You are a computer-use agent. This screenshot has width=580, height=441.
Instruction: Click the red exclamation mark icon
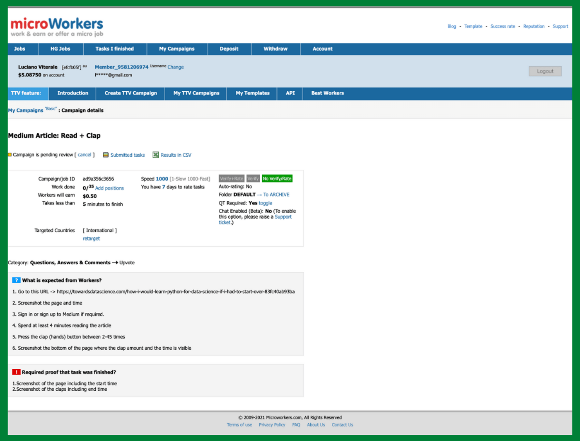pyautogui.click(x=16, y=372)
